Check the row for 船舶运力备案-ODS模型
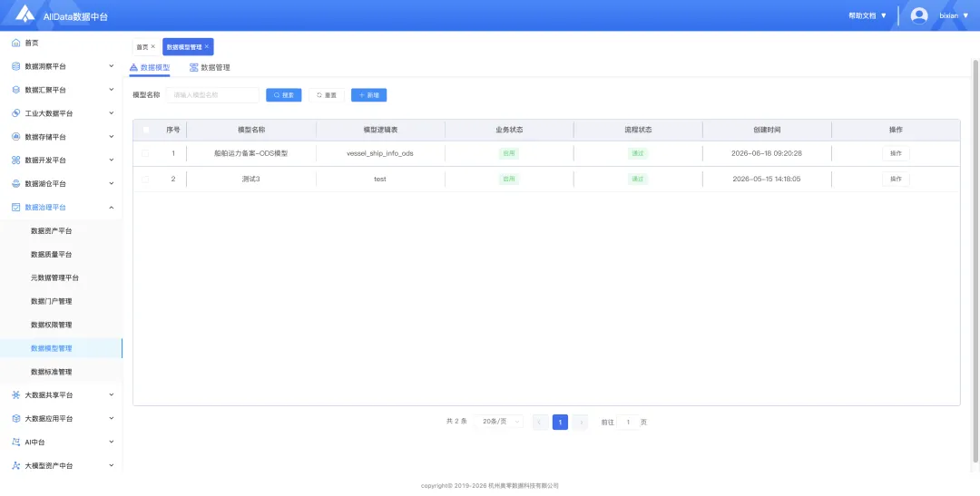Image resolution: width=980 pixels, height=496 pixels. [x=145, y=153]
